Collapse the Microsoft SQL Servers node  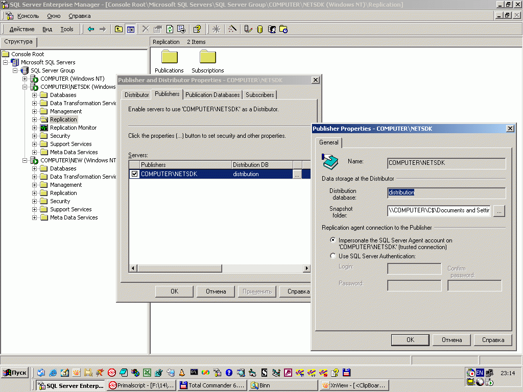pyautogui.click(x=5, y=62)
